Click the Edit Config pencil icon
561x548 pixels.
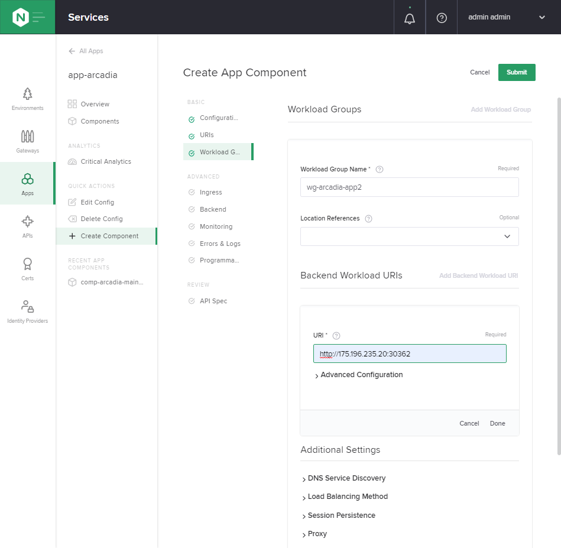coord(72,202)
